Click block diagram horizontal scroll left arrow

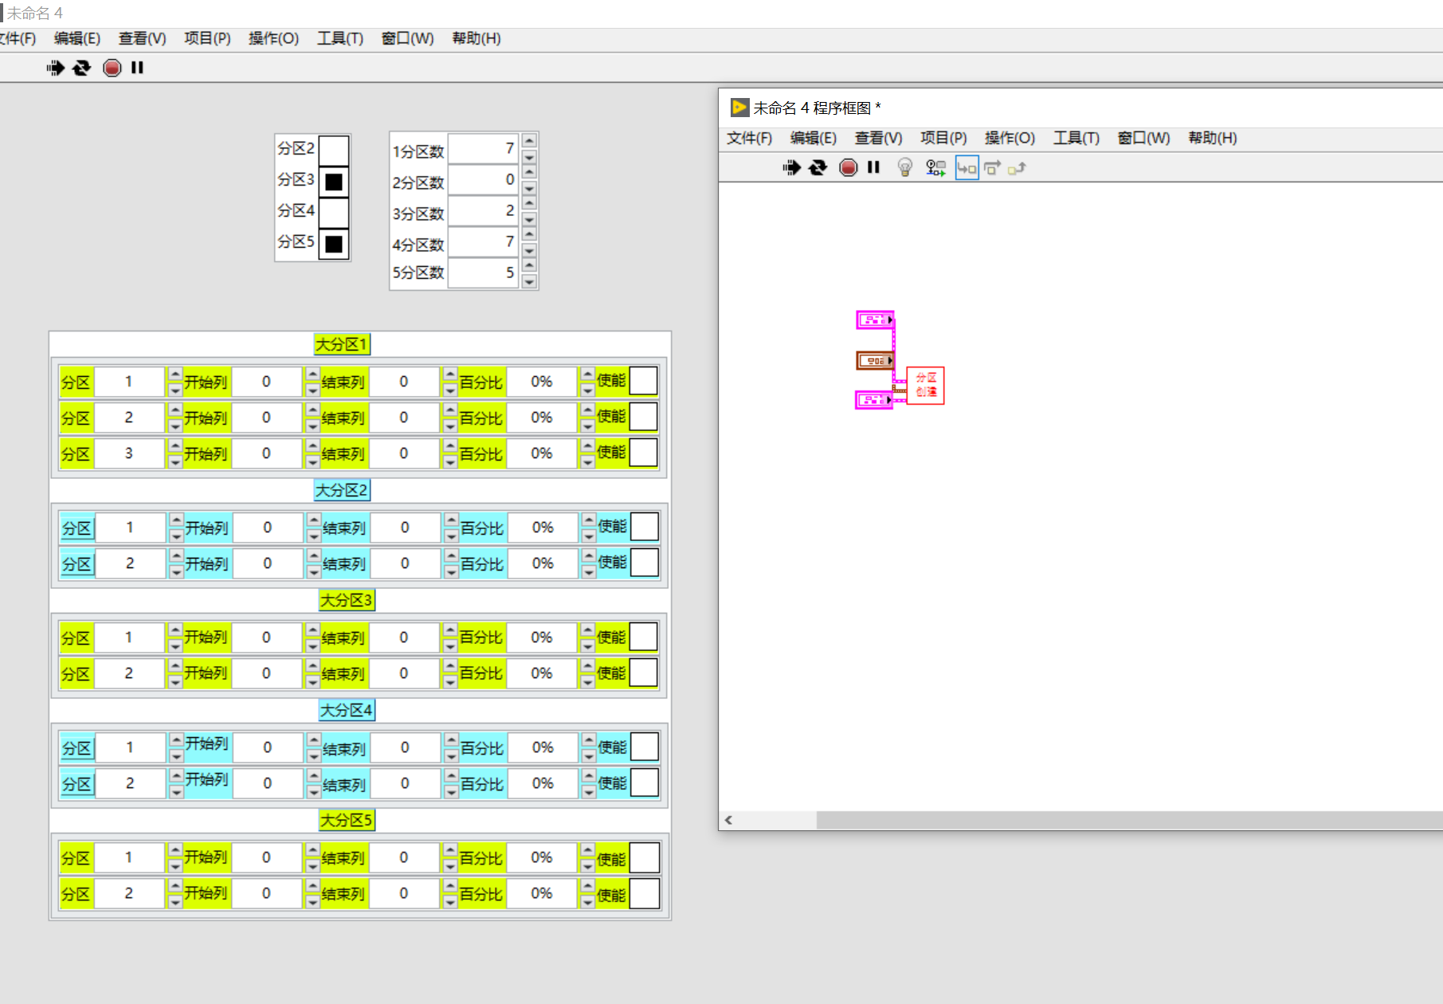(728, 820)
